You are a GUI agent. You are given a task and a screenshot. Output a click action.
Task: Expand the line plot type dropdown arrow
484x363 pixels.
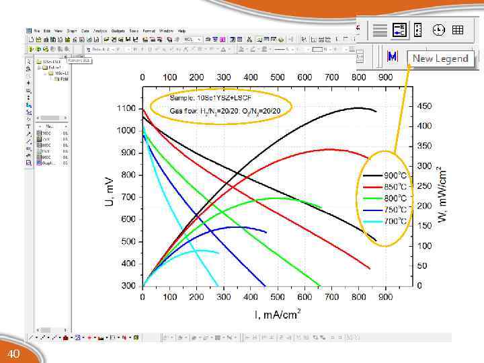[36, 337]
